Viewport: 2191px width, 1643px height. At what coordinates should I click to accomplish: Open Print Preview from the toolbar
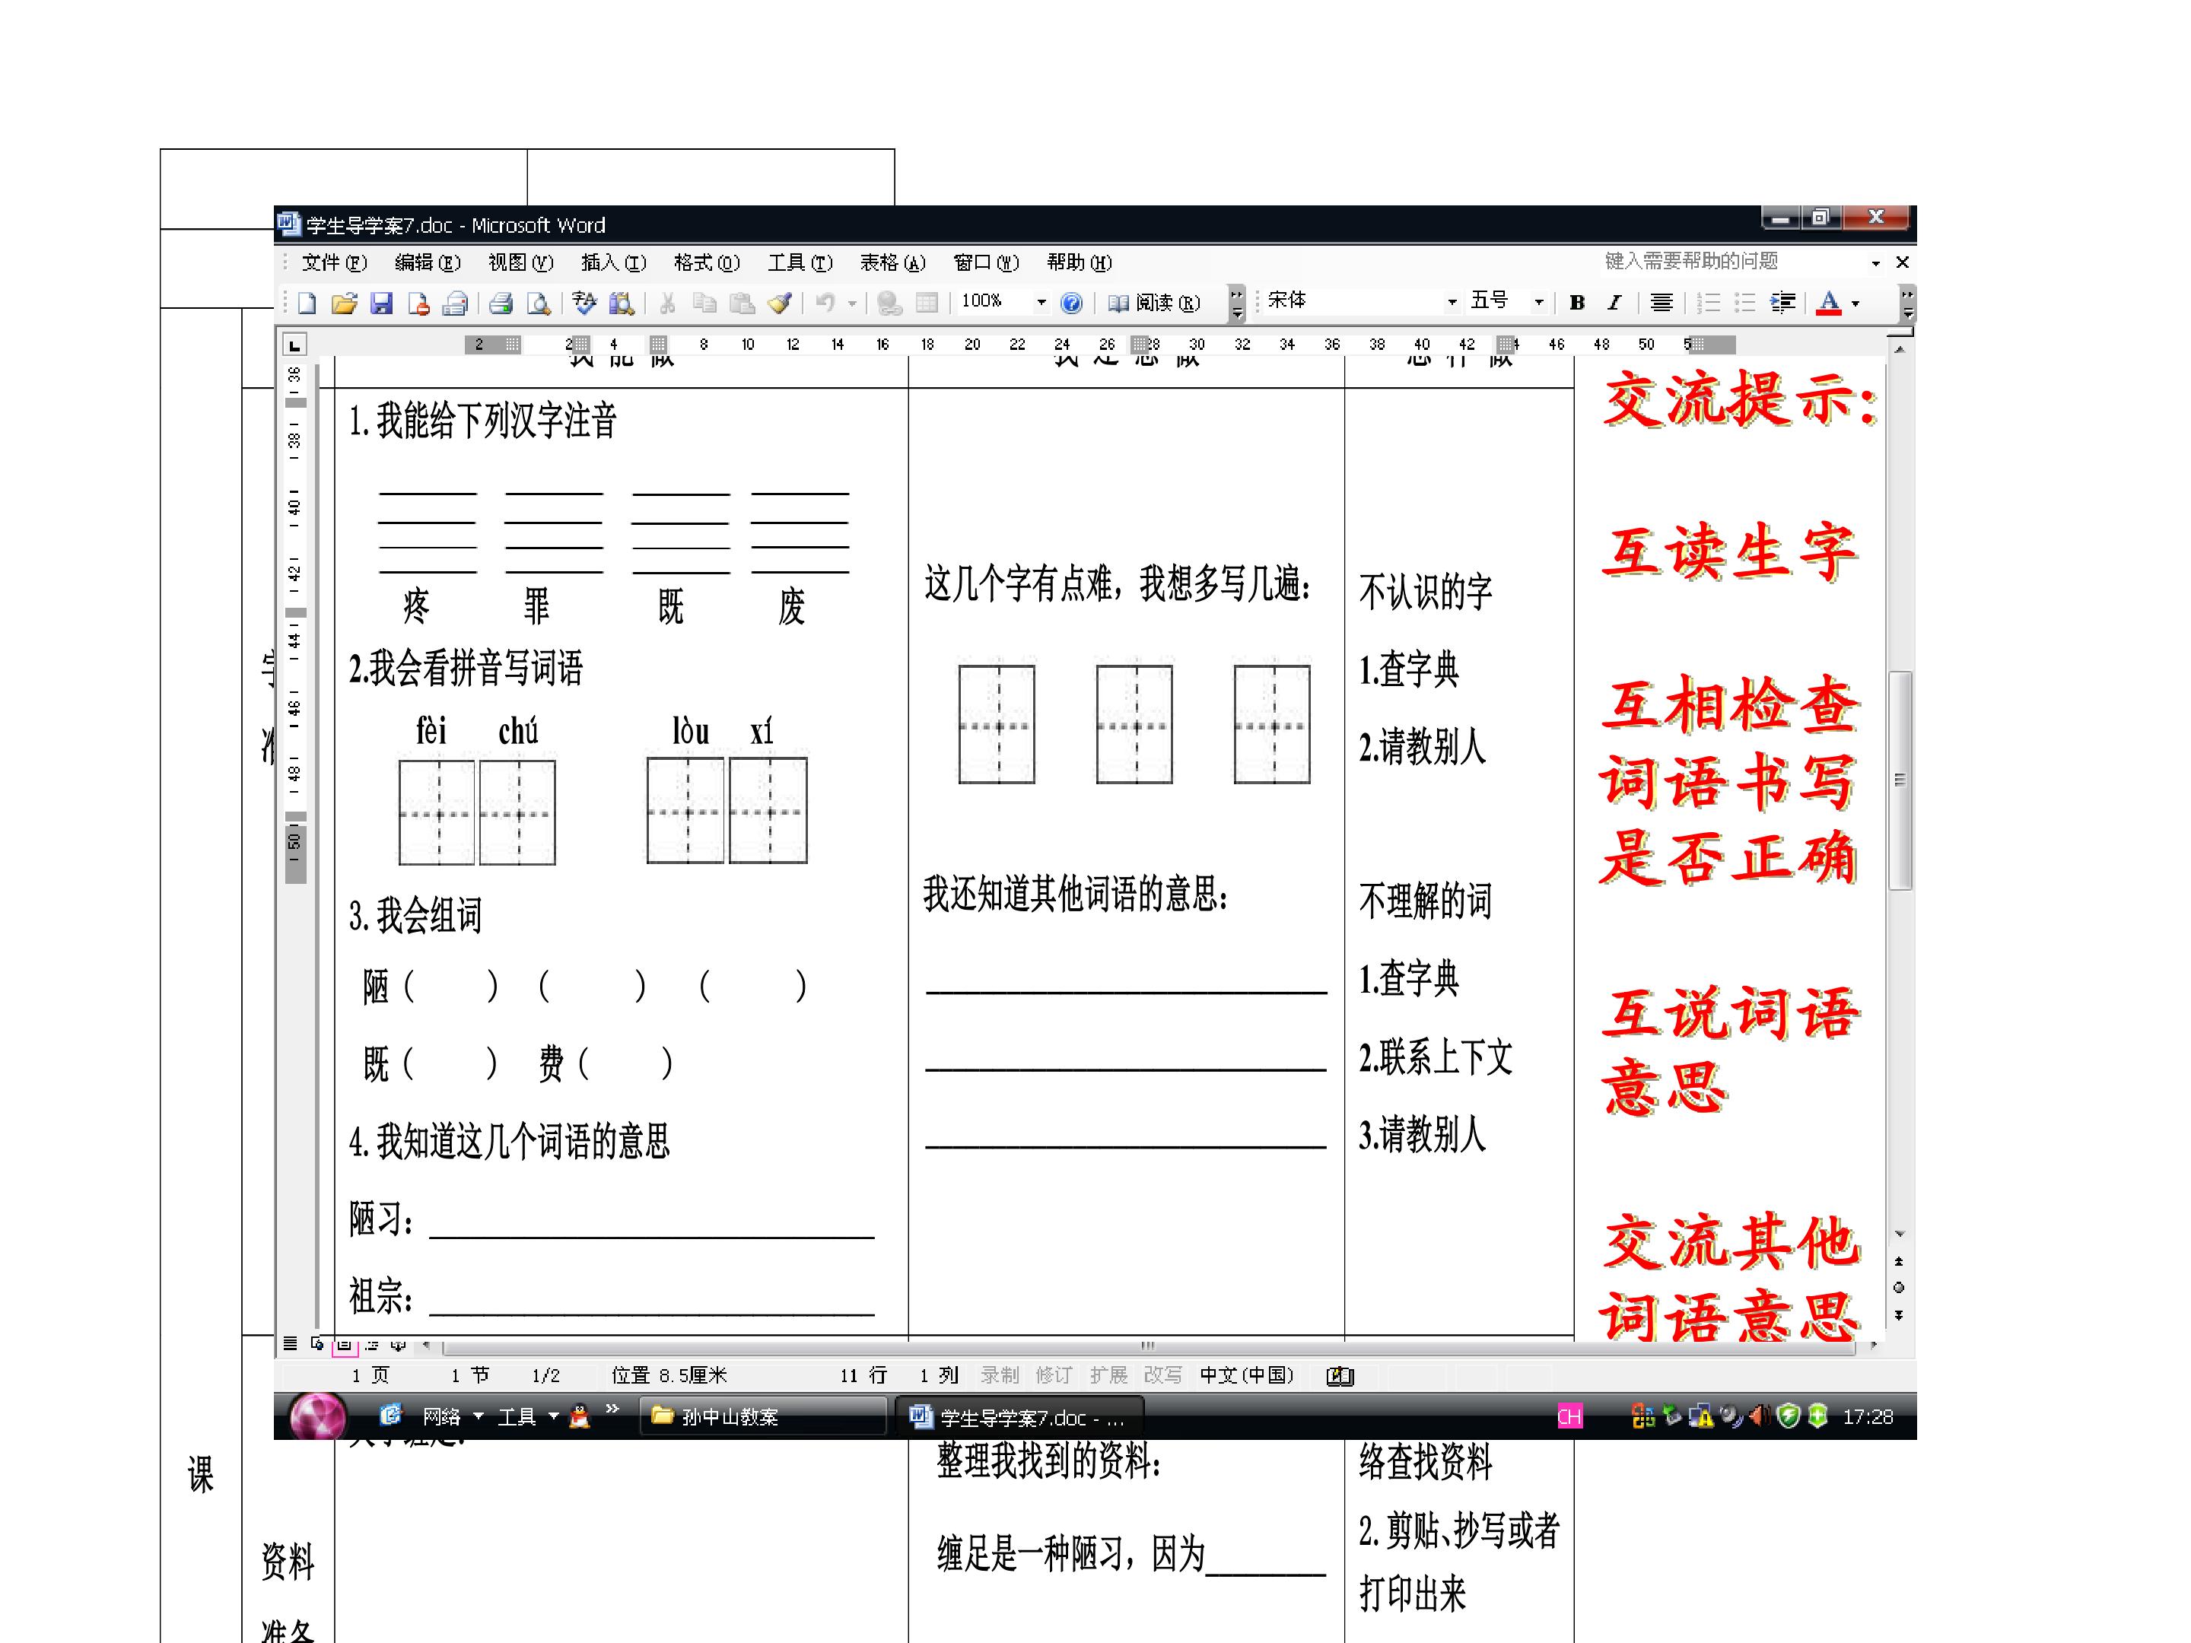(538, 303)
